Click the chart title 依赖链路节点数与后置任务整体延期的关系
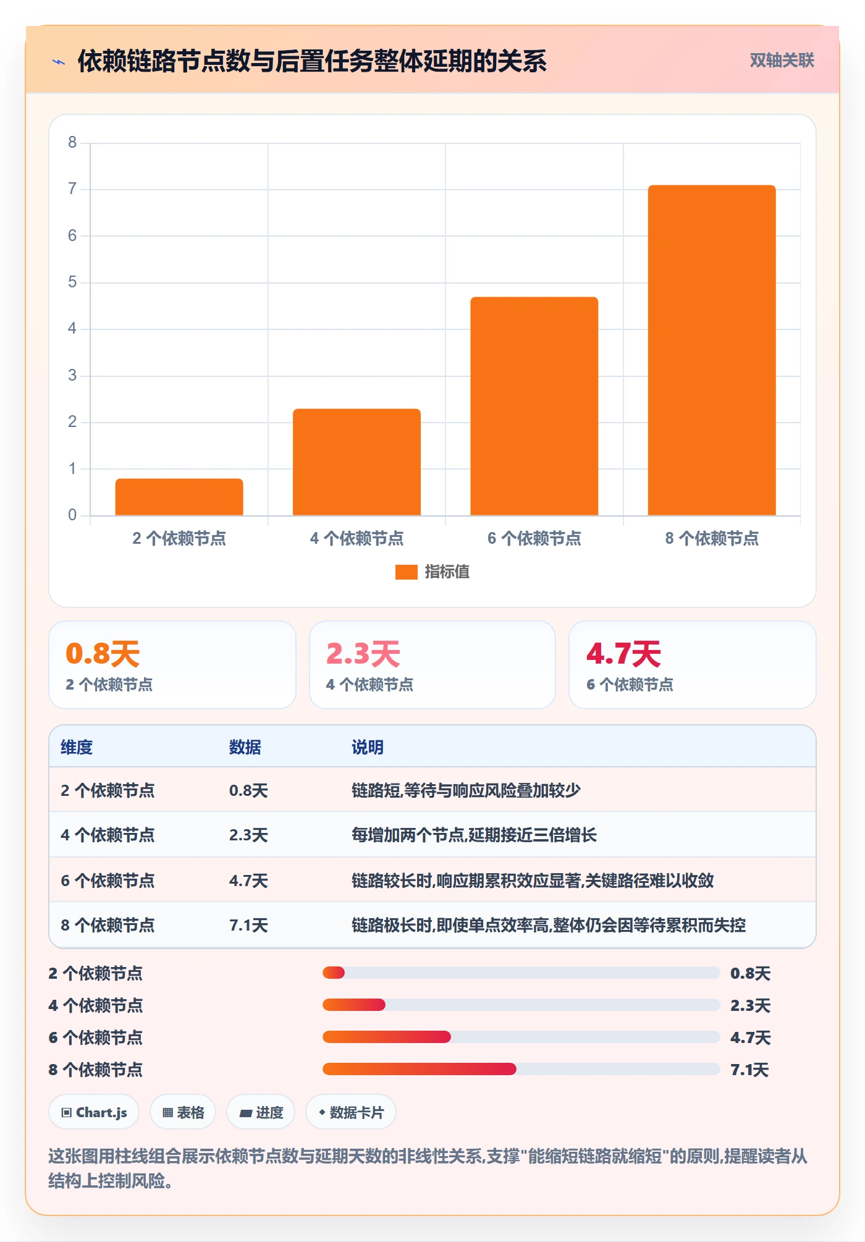The width and height of the screenshot is (865, 1242). 312,61
